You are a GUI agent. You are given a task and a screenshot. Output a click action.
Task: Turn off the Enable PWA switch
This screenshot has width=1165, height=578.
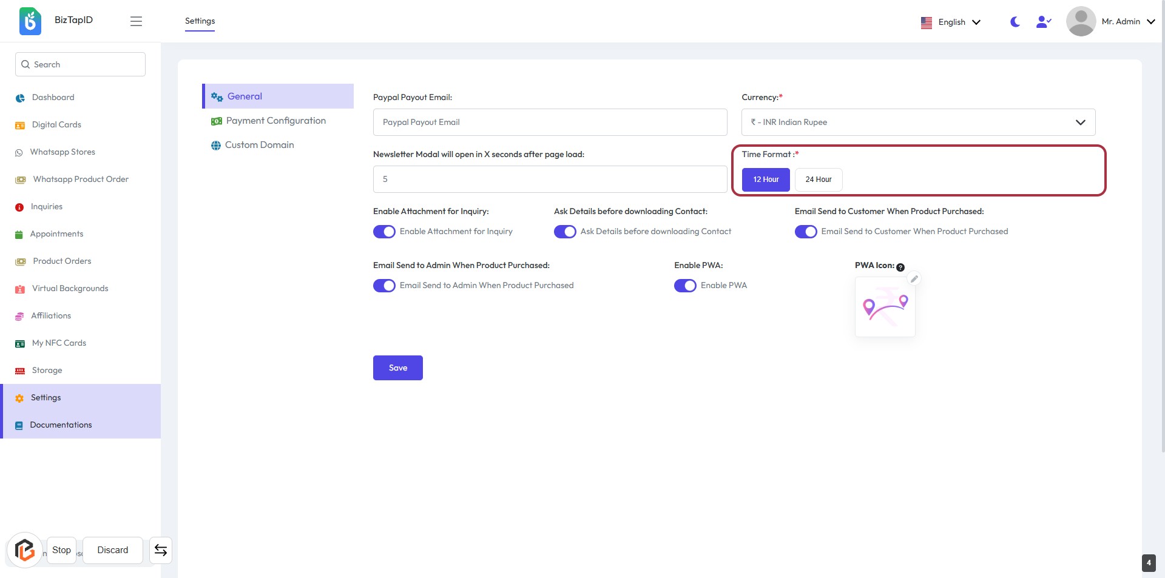[x=685, y=286]
